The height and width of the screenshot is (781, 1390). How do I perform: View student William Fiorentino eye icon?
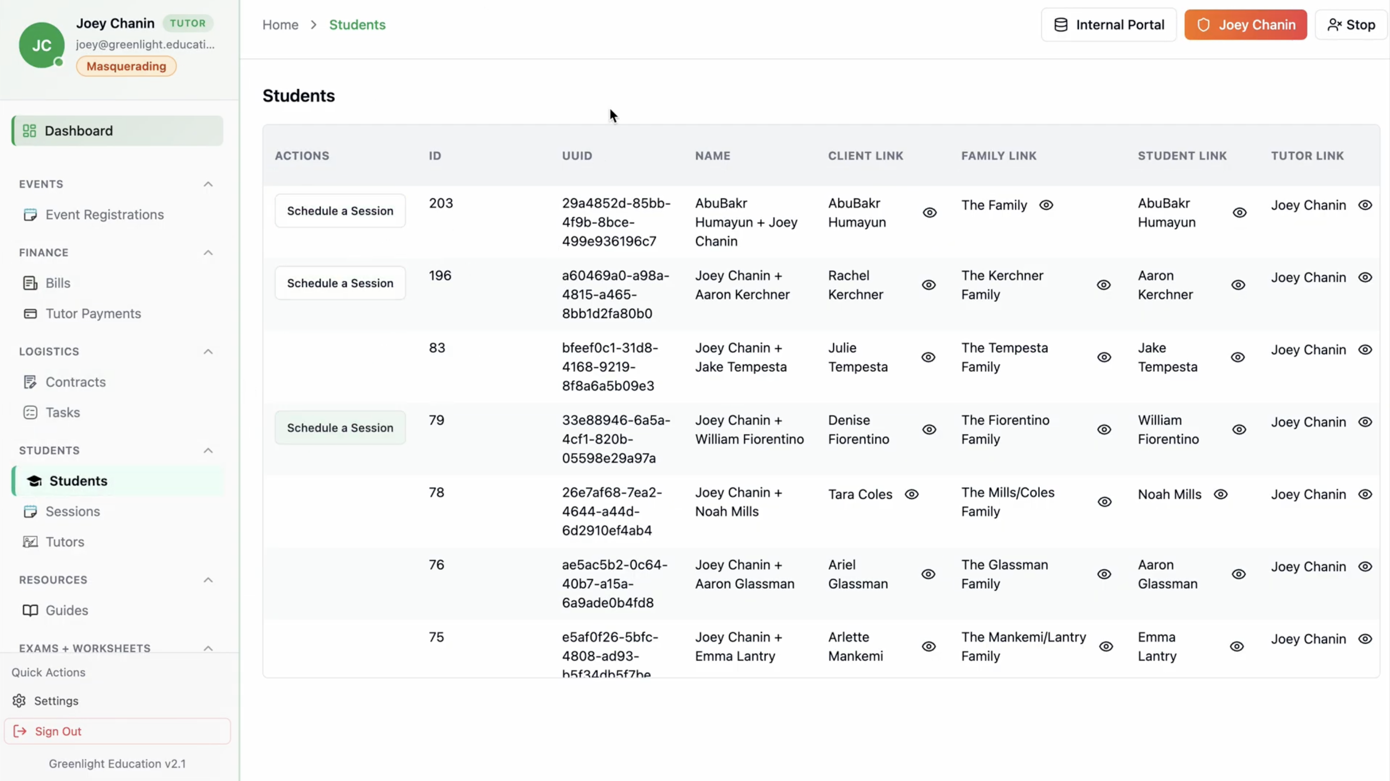[x=1239, y=430]
